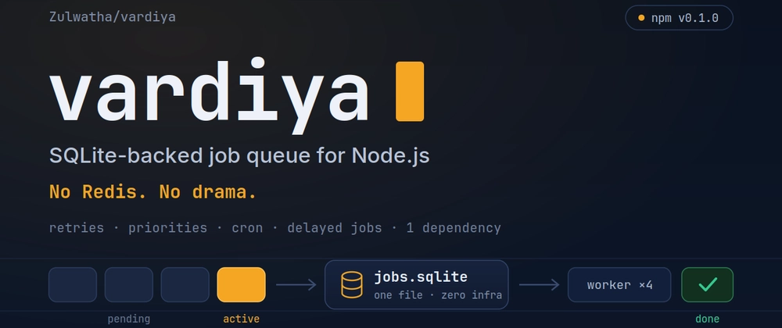Click the "pending" label
Image resolution: width=782 pixels, height=328 pixels.
pyautogui.click(x=129, y=319)
